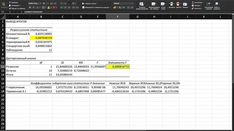Expand the formula bar arrow at right

[x=233, y=12]
